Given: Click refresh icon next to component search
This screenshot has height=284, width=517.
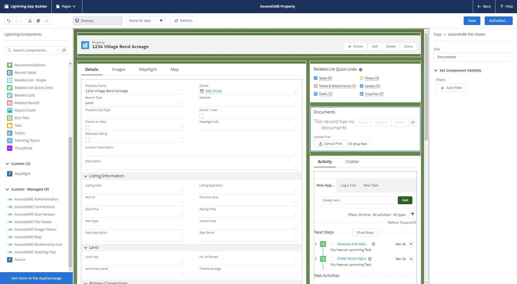Looking at the screenshot, I should coord(64,50).
